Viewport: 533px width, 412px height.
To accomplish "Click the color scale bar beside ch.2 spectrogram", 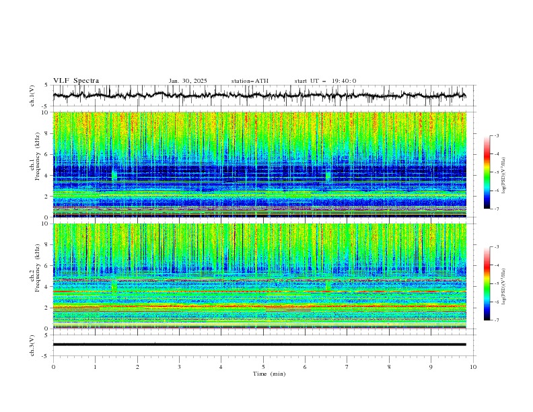I will pos(487,283).
